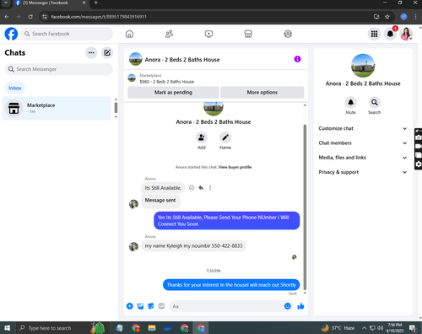Viewport: 422px width, 334px height.
Task: Click the Add people icon in chat
Action: 202,137
